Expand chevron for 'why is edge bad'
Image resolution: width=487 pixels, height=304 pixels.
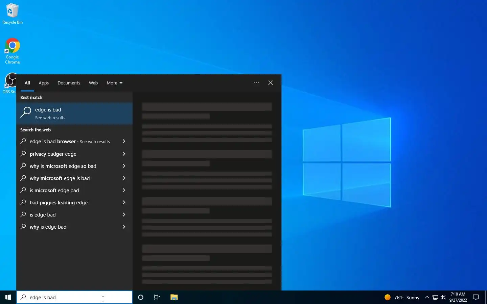click(124, 227)
